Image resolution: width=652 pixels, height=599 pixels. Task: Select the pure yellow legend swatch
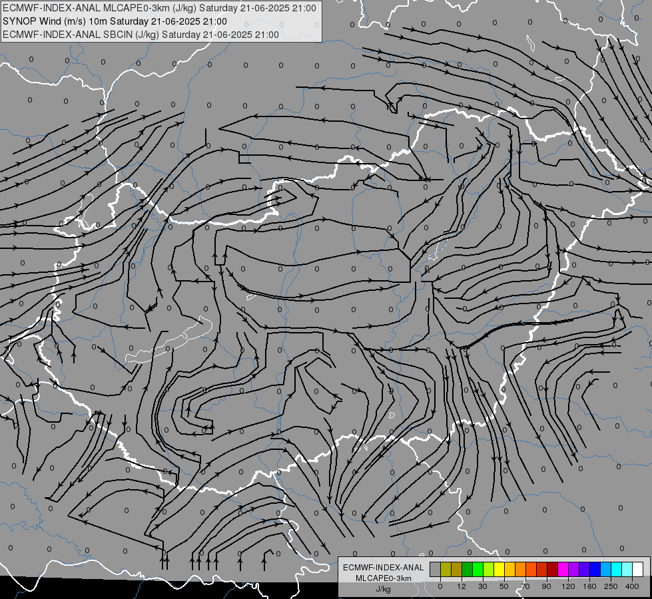pyautogui.click(x=499, y=569)
